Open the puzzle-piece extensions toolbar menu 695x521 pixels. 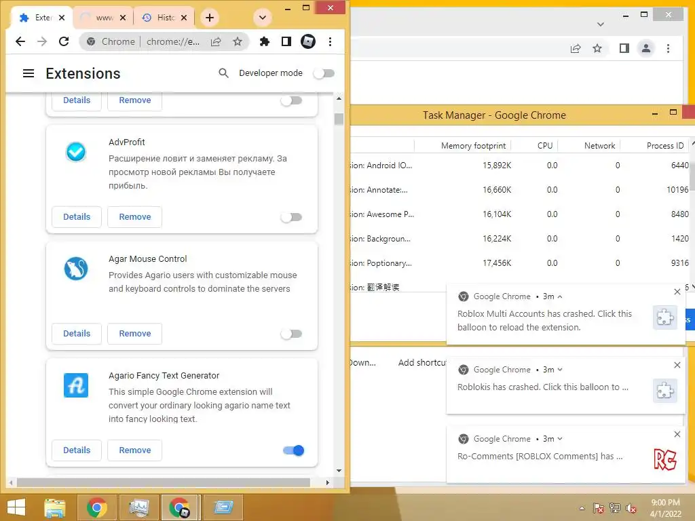(265, 41)
